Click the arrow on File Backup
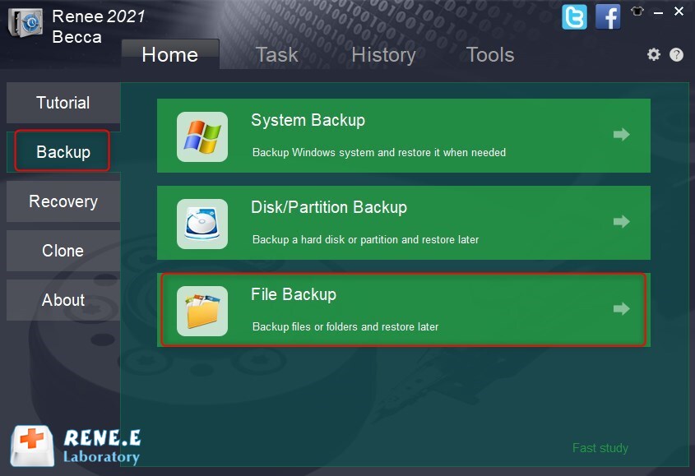Viewport: 695px width, 476px height. pos(622,309)
